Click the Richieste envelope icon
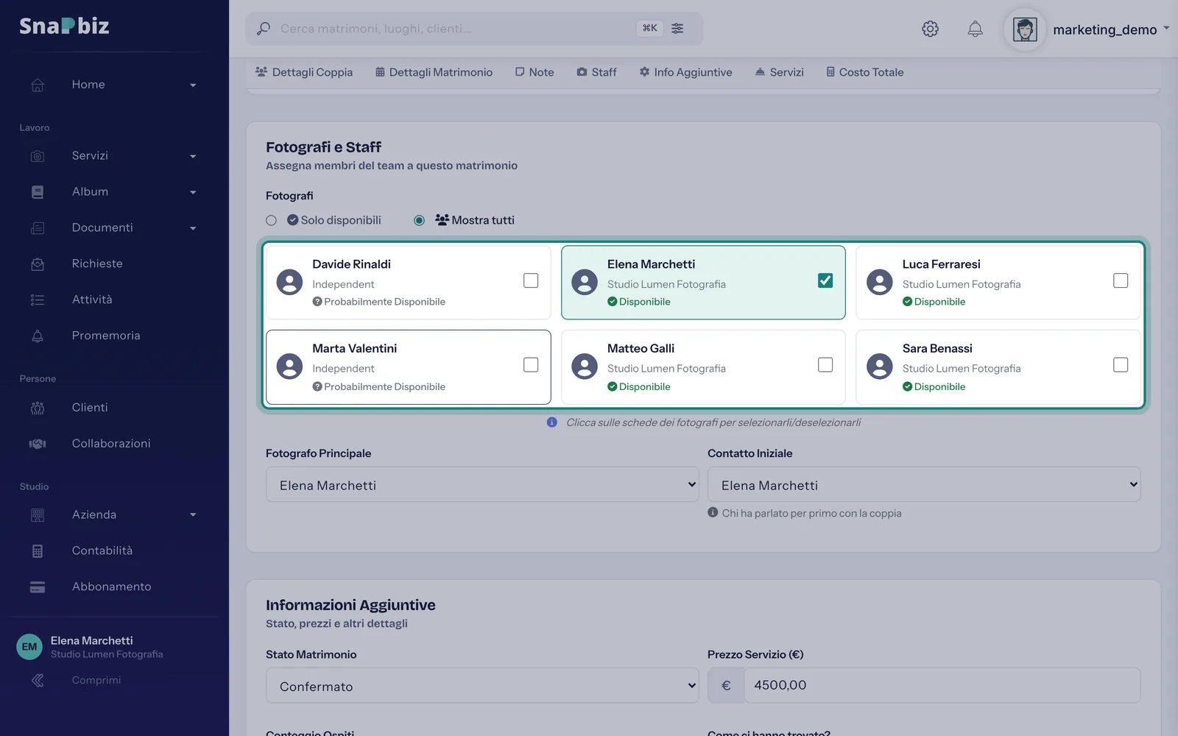Screen dimensions: 1178x736 (x=38, y=264)
